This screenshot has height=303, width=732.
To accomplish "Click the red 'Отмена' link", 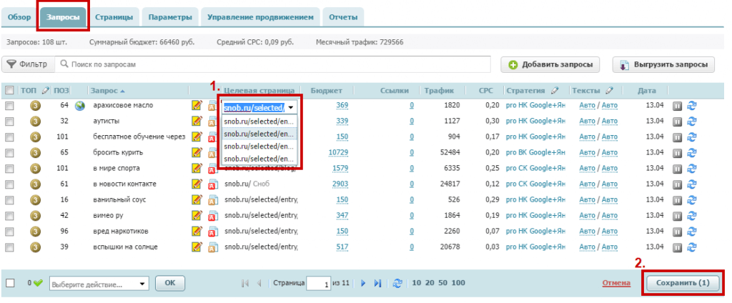I will pos(616,283).
